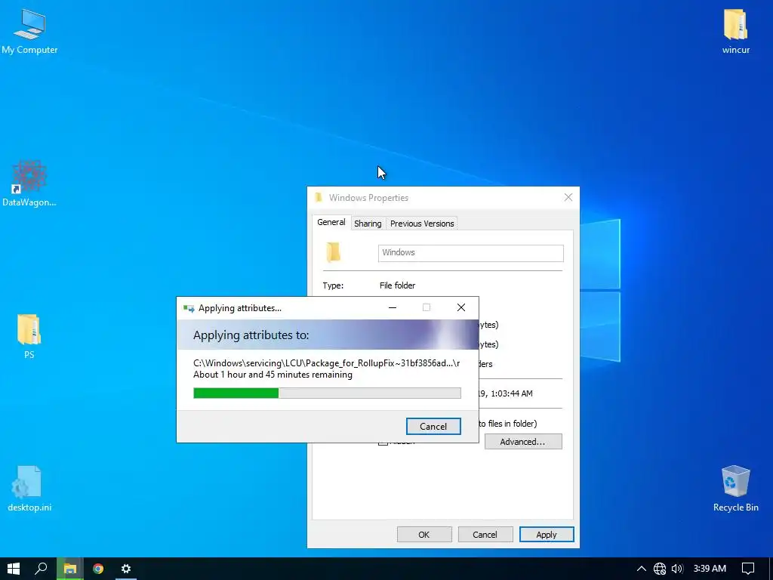Open the Windows Start menu
Image resolution: width=773 pixels, height=580 pixels.
point(14,569)
